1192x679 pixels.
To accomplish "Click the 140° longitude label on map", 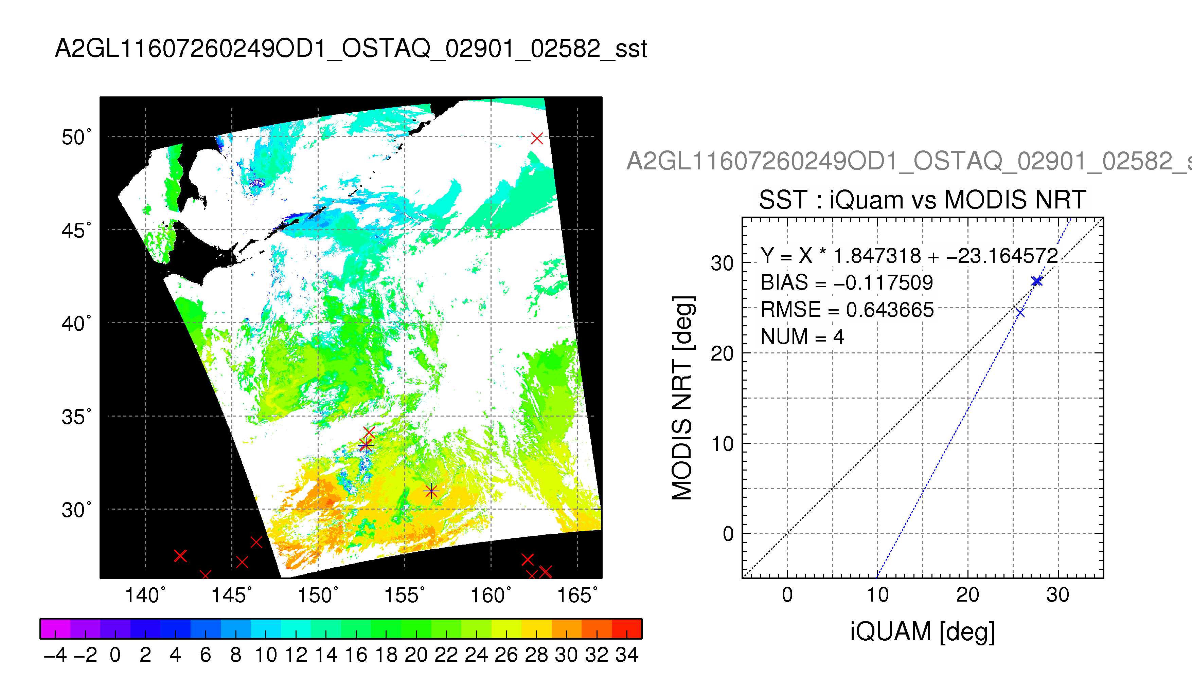I will [145, 595].
